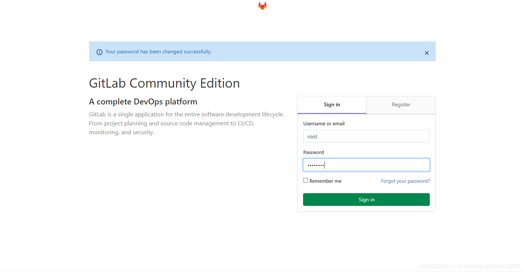Dismiss the password changed alert

tap(427, 53)
